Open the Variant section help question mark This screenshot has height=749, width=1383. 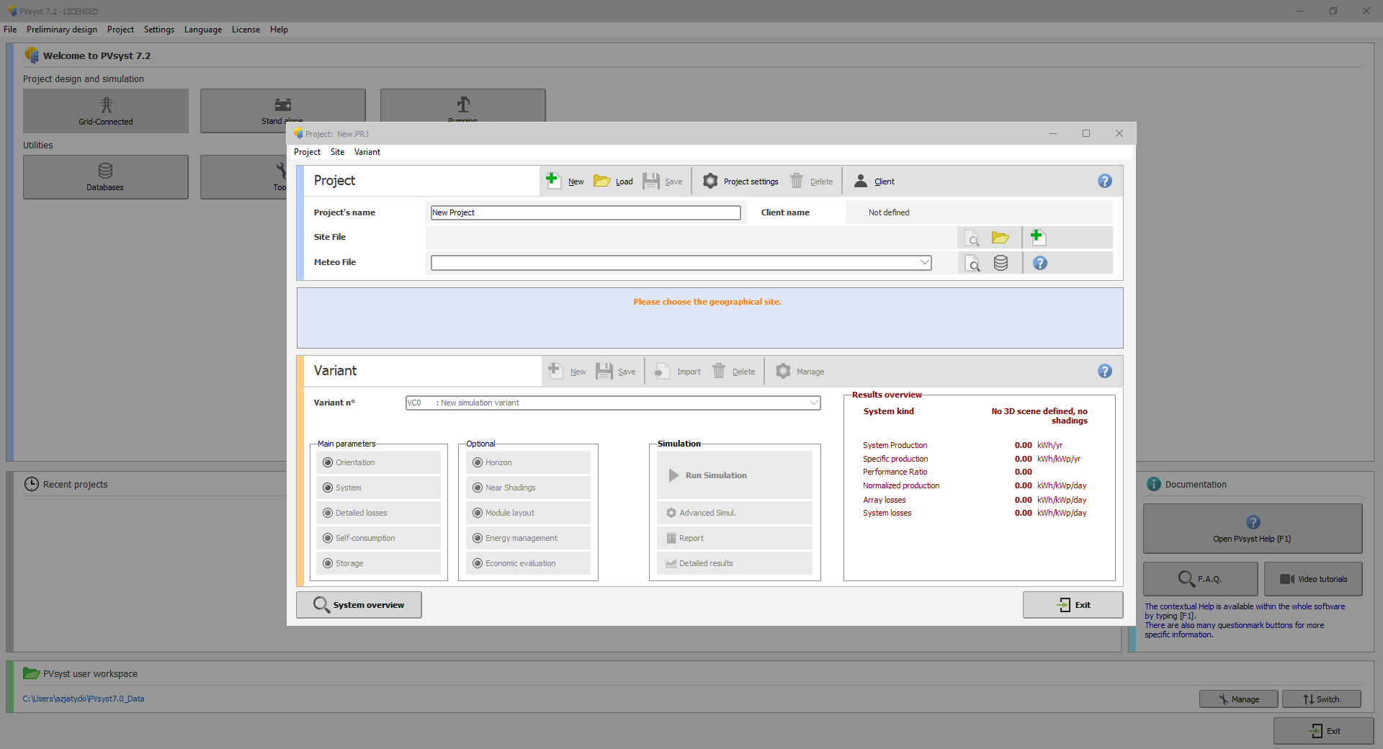(1105, 371)
